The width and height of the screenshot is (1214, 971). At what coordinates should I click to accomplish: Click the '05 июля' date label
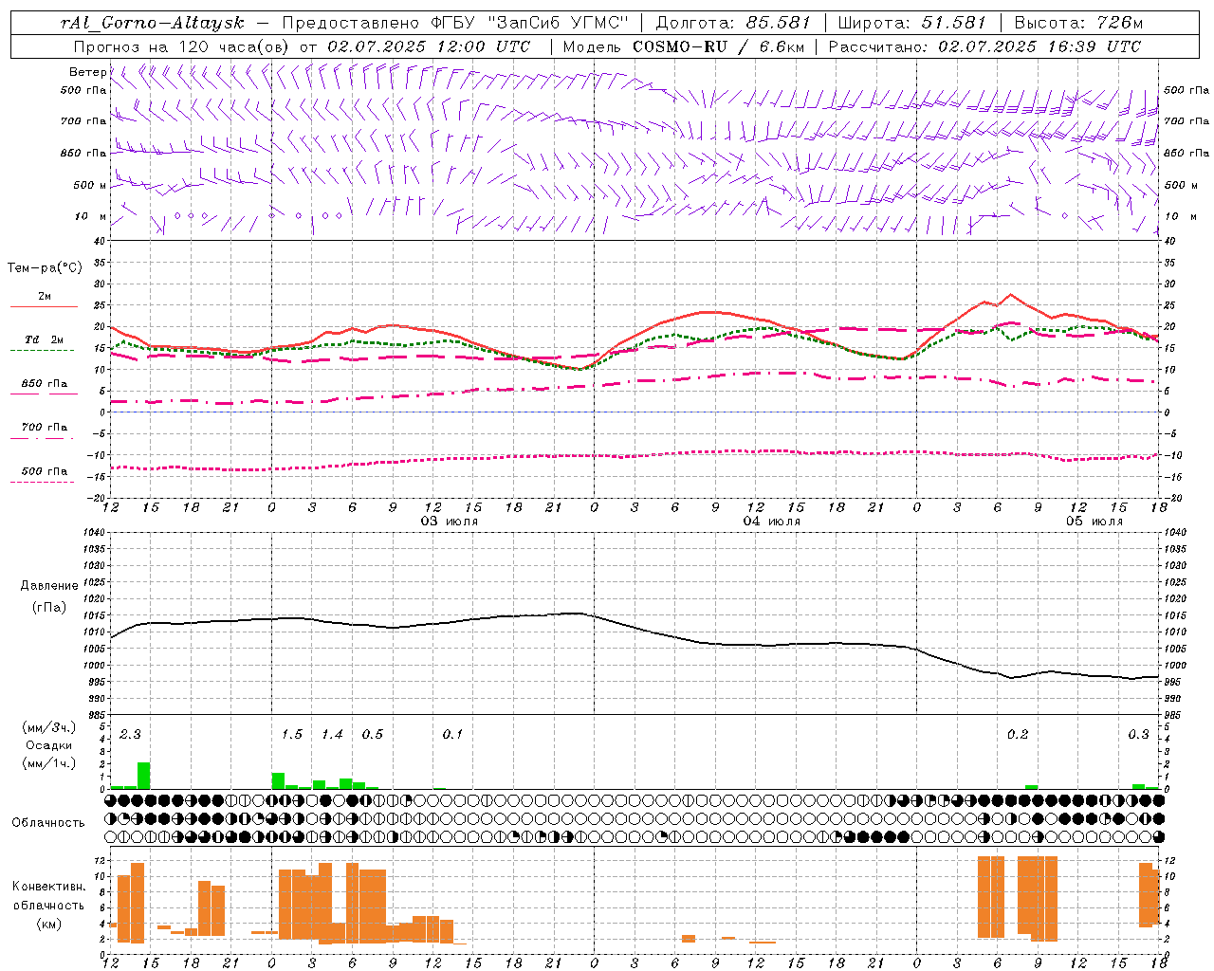pyautogui.click(x=1094, y=521)
